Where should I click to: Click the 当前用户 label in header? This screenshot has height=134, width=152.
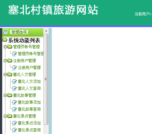(143, 14)
